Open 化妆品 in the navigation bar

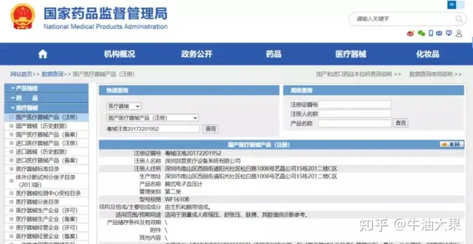428,54
